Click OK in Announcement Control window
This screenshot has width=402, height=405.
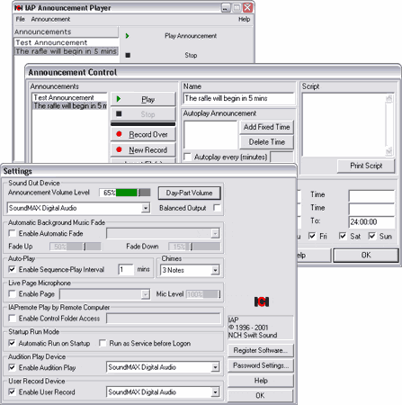tap(366, 256)
